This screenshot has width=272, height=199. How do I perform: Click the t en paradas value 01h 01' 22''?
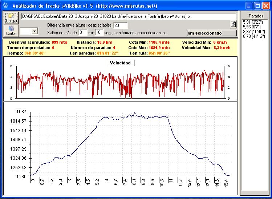coord(107,53)
